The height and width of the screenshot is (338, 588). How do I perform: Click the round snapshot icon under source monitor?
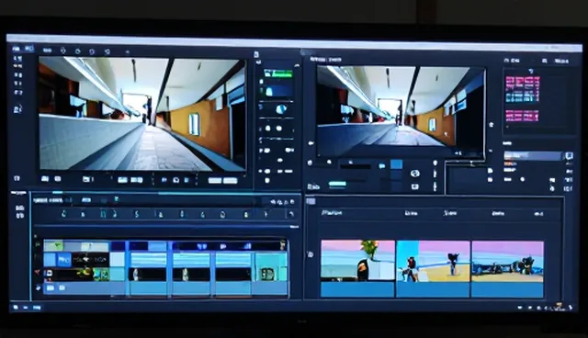pyautogui.click(x=175, y=180)
